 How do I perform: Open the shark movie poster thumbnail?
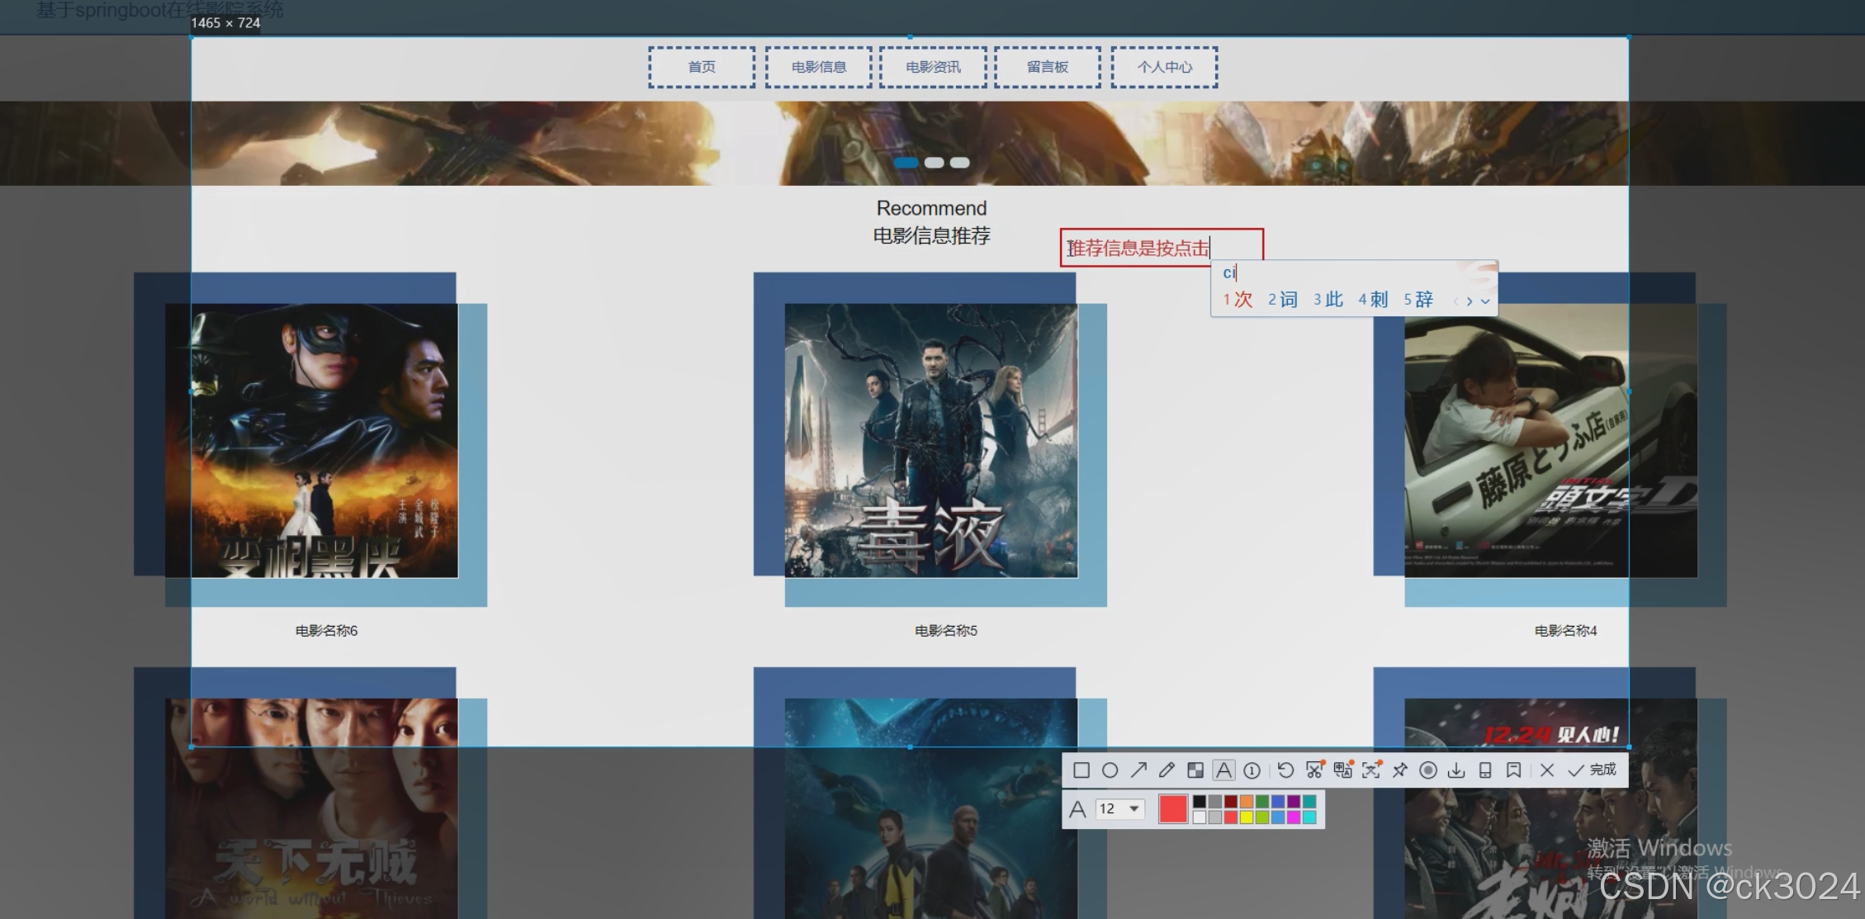point(930,808)
